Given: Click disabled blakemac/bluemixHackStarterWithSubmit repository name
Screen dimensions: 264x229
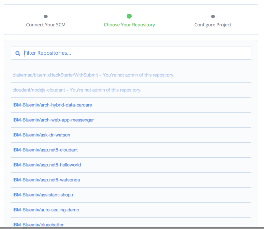Looking at the screenshot, I should [x=55, y=75].
